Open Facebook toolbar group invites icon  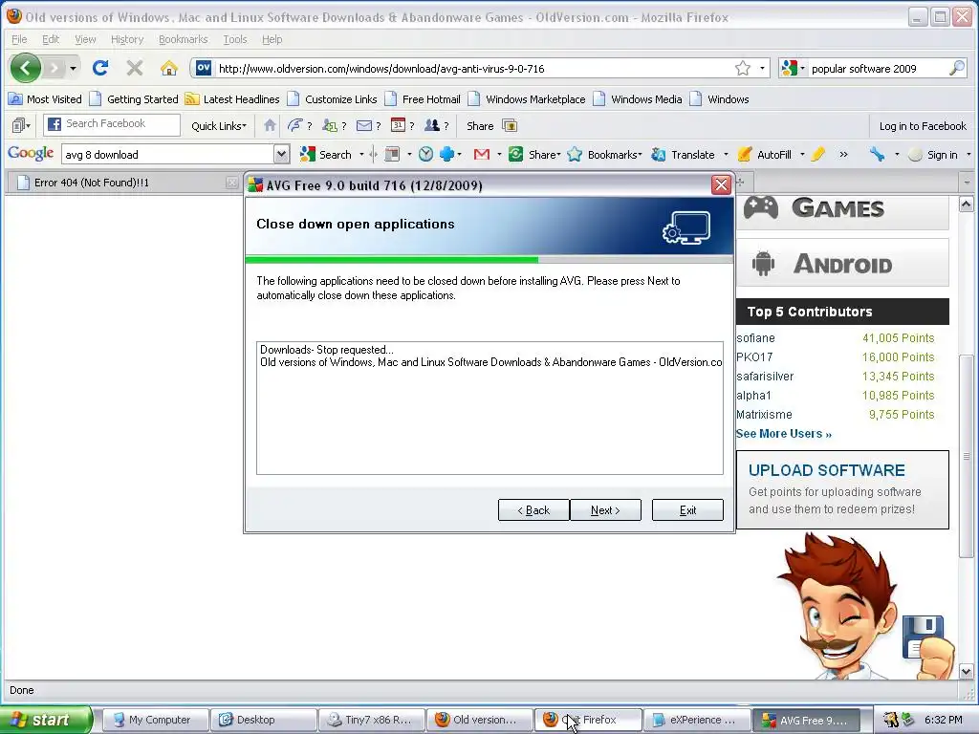coord(432,125)
